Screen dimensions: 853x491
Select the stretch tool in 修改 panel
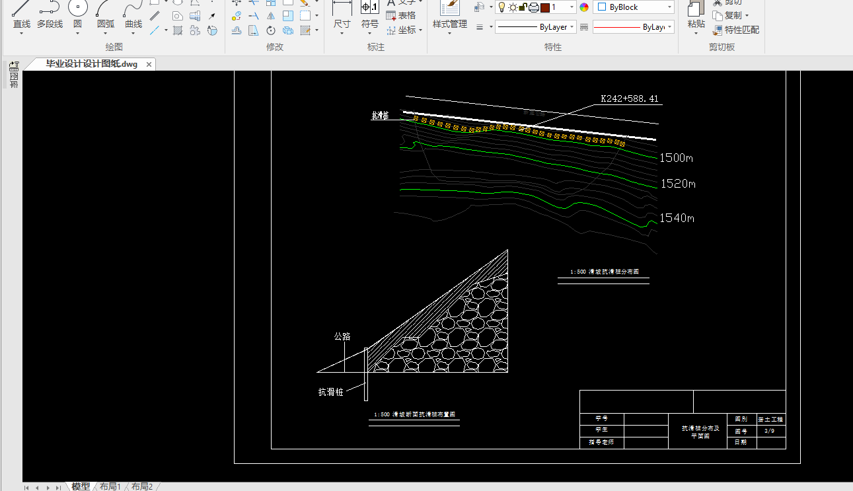(x=254, y=30)
